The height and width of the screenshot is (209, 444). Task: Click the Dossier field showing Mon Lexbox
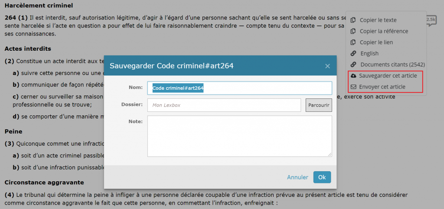(x=224, y=105)
